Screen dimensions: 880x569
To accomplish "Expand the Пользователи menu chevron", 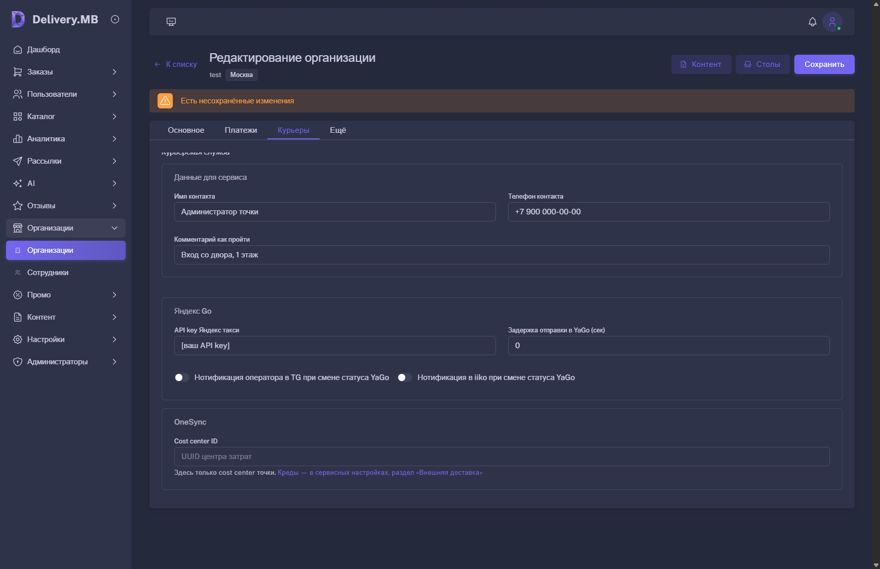I will click(x=114, y=94).
